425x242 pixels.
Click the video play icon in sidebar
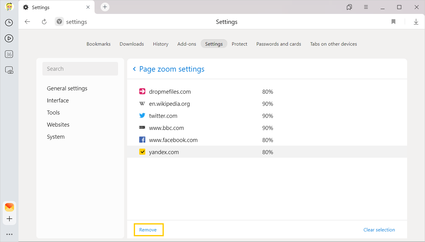pos(9,38)
